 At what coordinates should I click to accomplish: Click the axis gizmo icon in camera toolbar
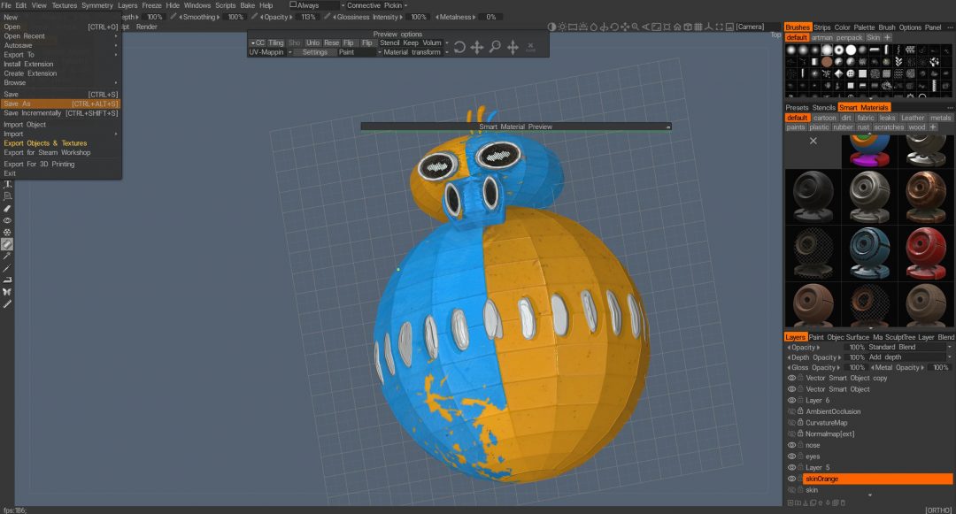708,27
